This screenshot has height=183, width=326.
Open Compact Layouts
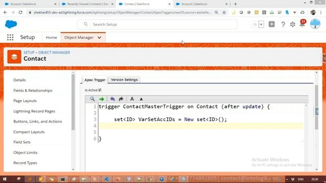pos(29,132)
